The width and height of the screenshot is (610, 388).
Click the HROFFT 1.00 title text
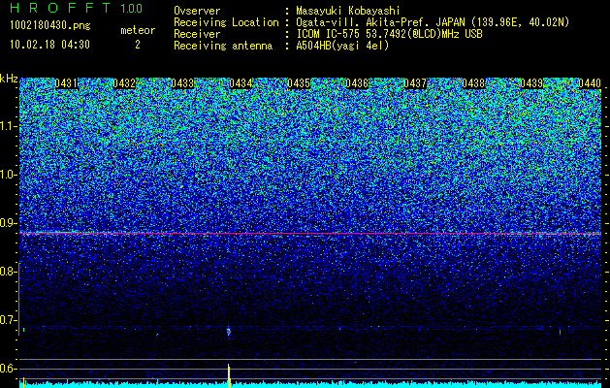point(77,8)
